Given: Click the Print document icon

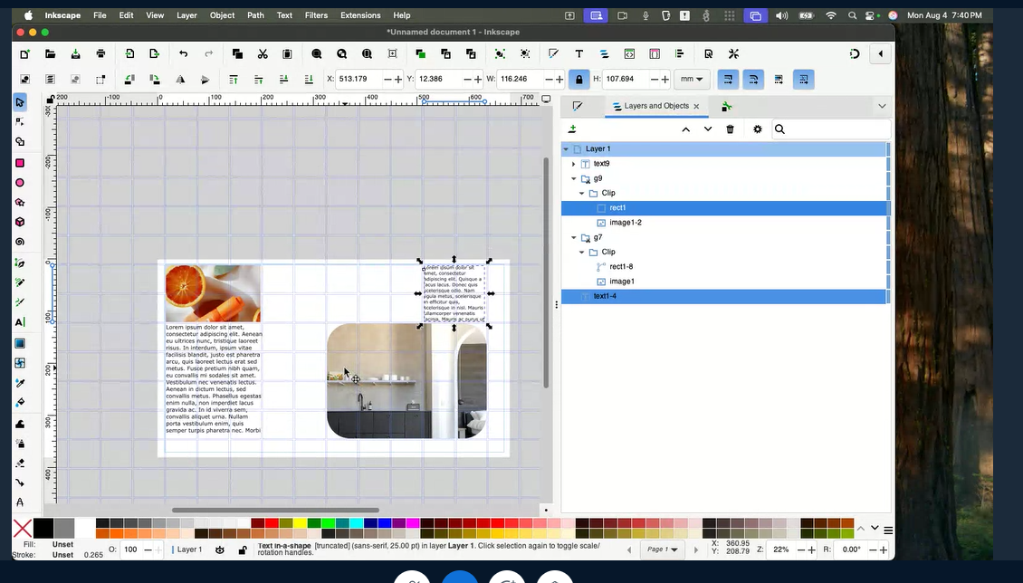Looking at the screenshot, I should pyautogui.click(x=100, y=54).
